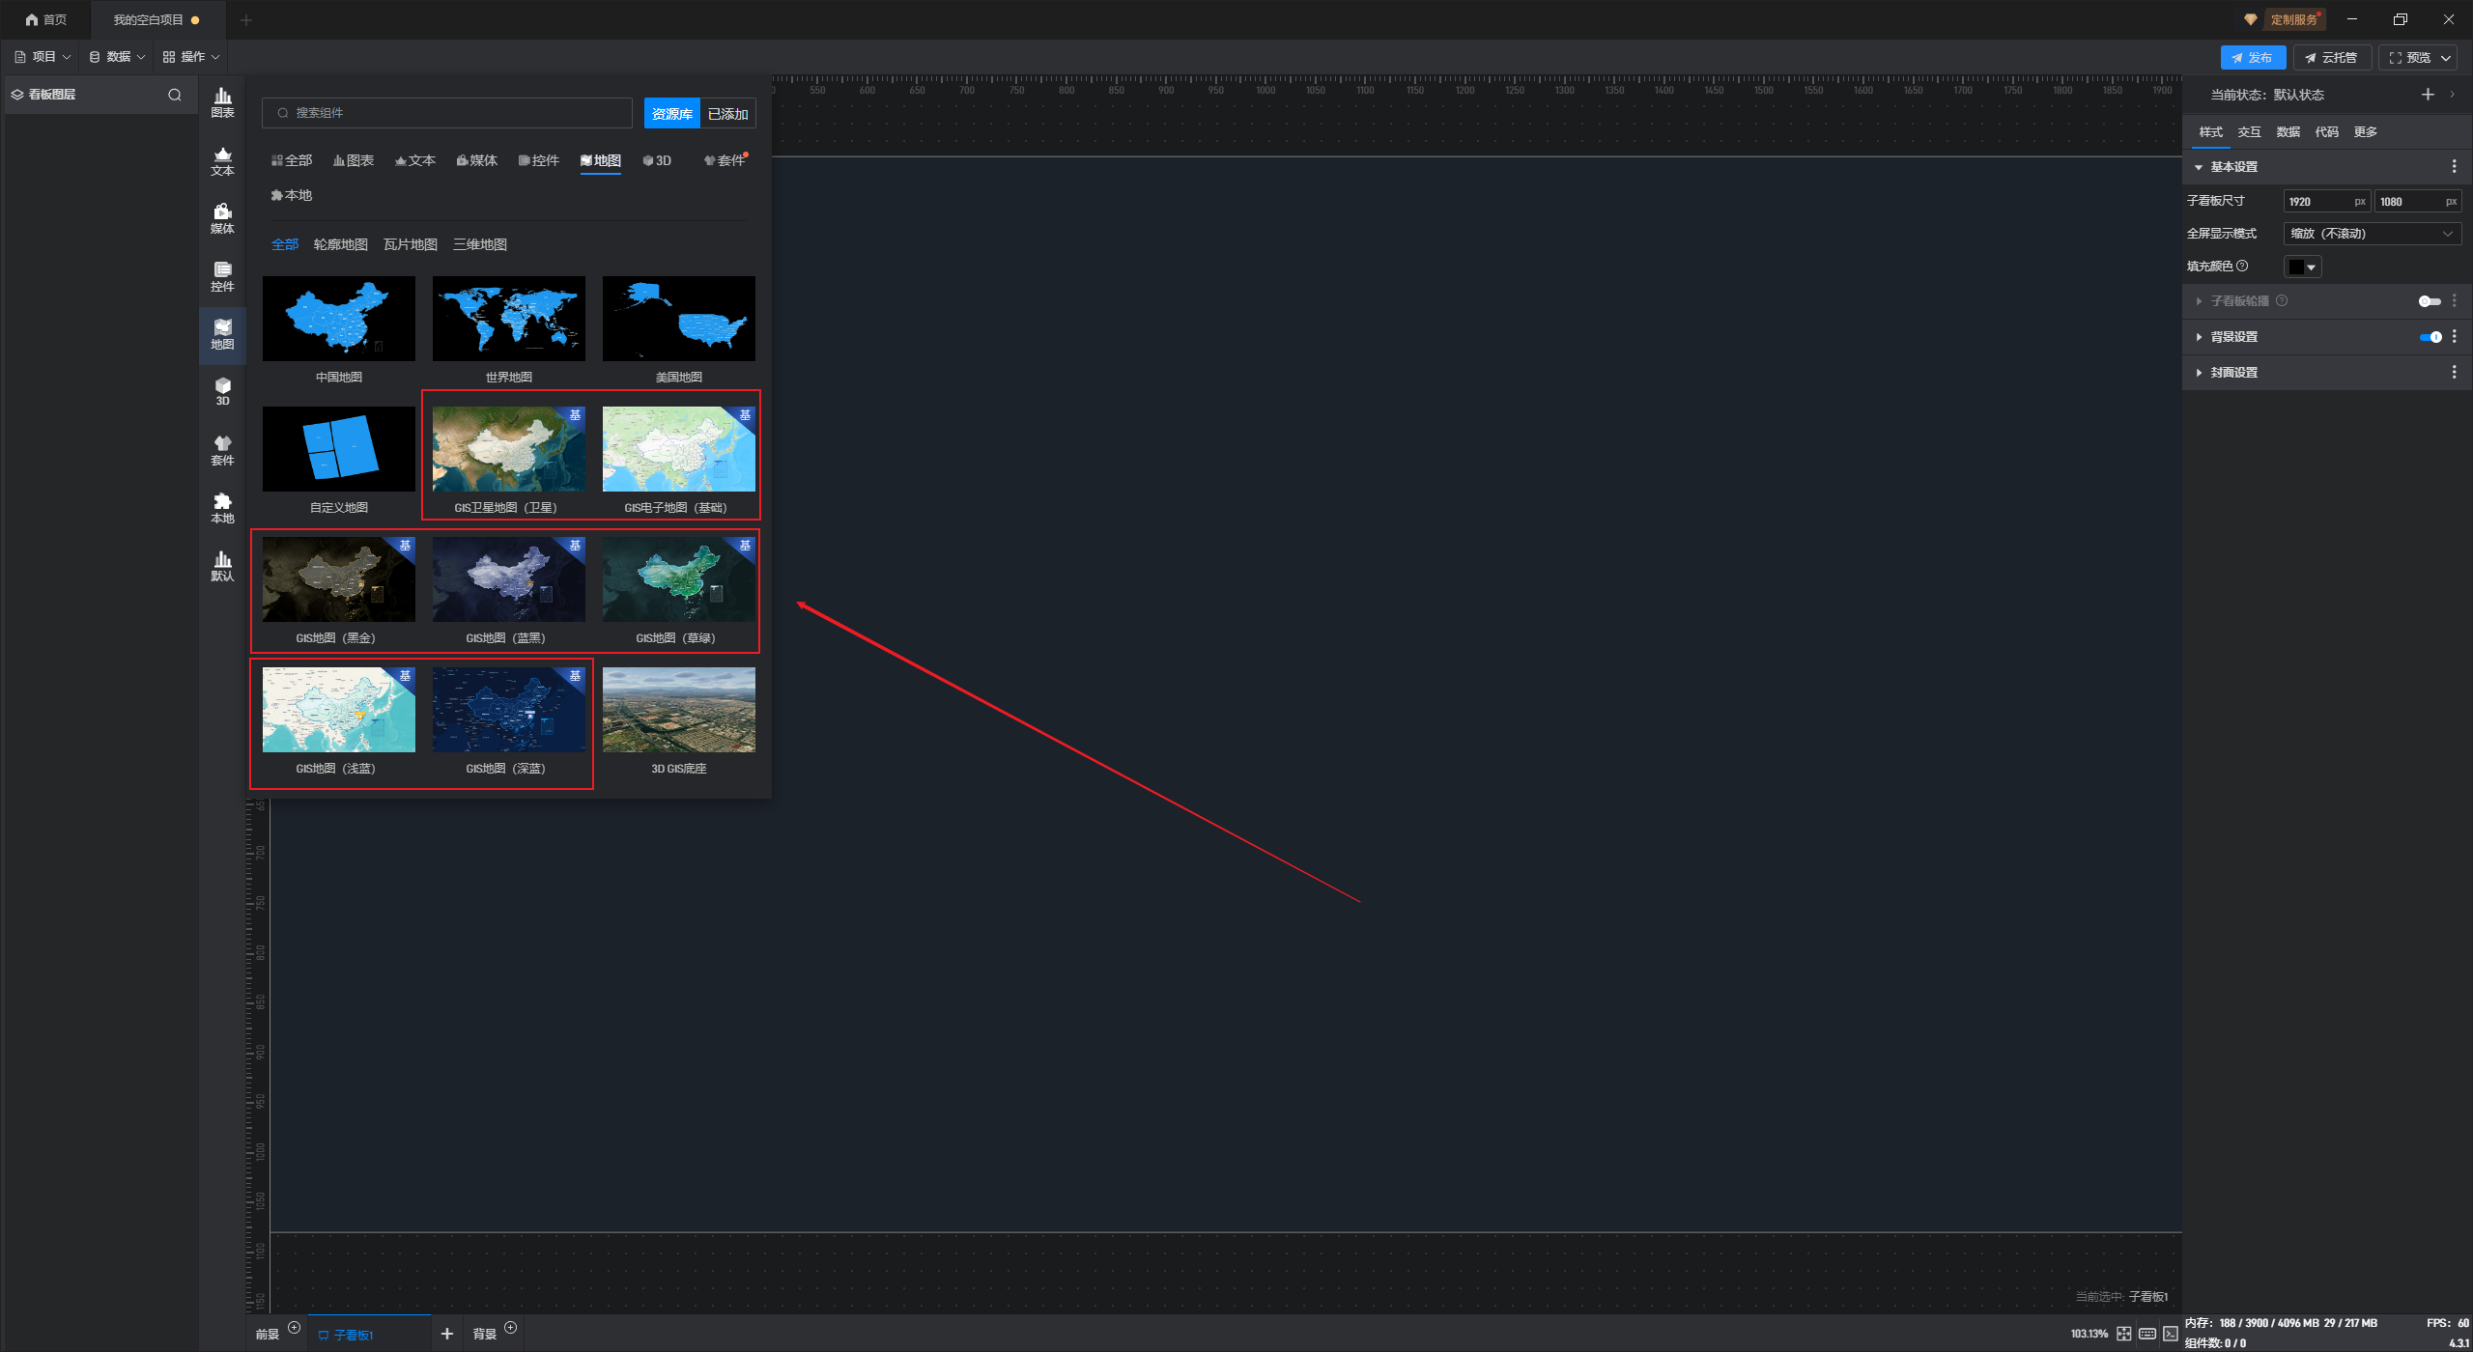Screen dimensions: 2473x1352
Task: Open the 3D components sidebar icon
Action: (222, 391)
